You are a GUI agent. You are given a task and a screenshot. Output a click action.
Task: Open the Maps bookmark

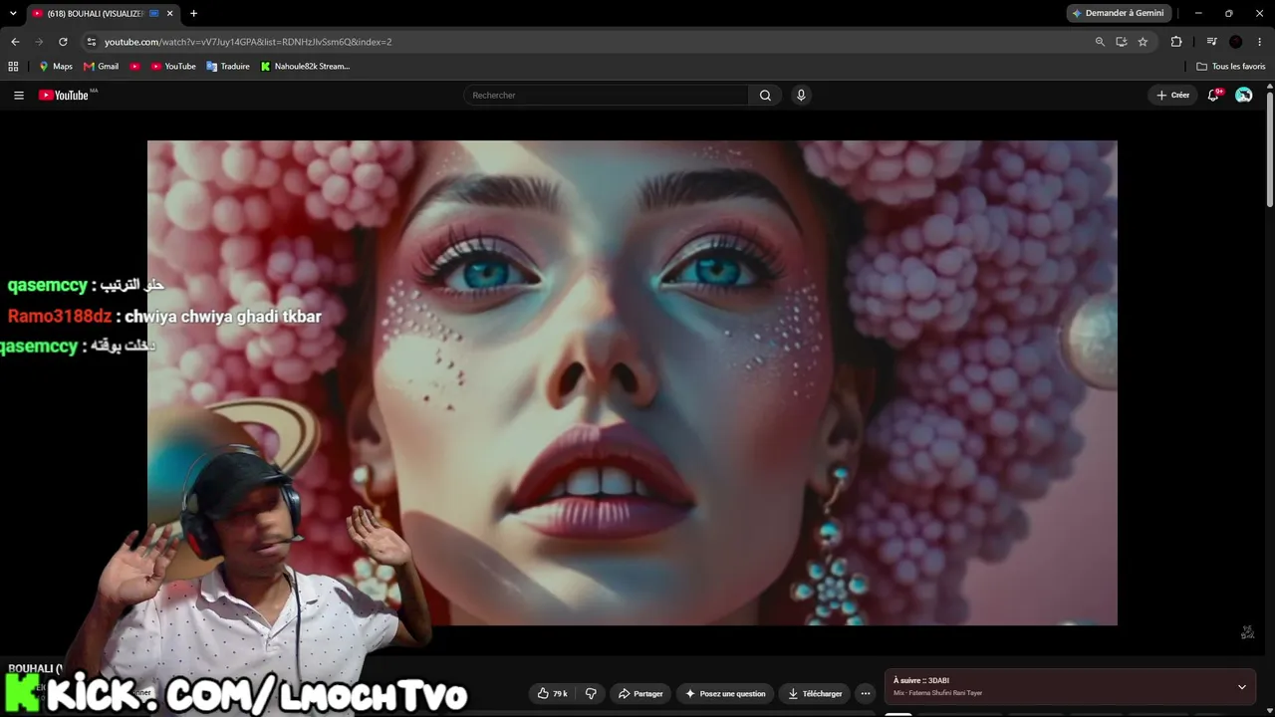tap(55, 66)
